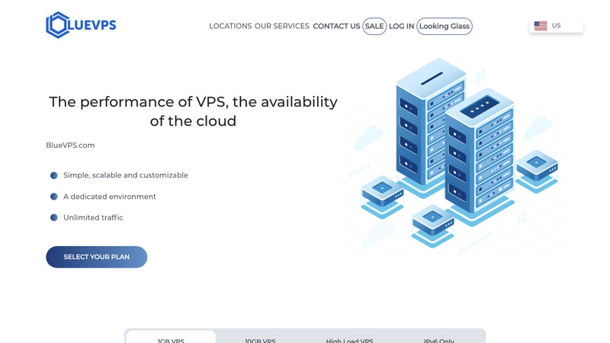Select the High Load VPS tab
Image resolution: width=610 pixels, height=343 pixels.
[x=349, y=339]
